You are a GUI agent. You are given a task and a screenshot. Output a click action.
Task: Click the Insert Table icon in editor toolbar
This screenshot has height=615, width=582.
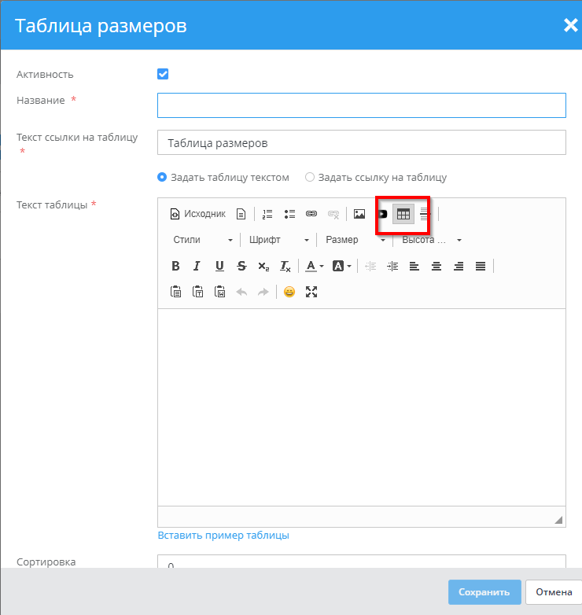coord(403,214)
